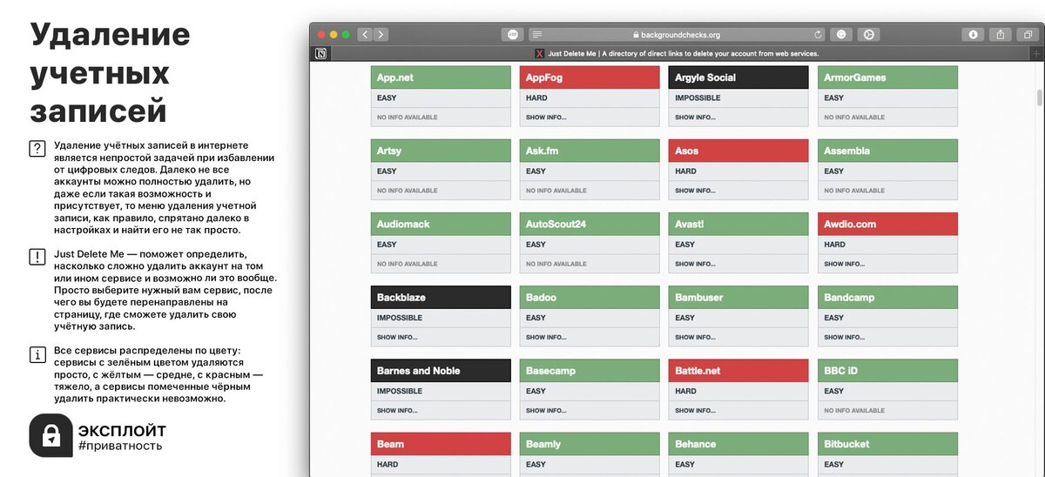Click the Эксплойт padlock logo
1045x477 pixels.
pos(51,436)
